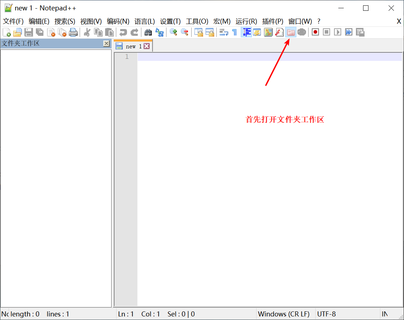Play back the recorded macro
The image size is (404, 320).
coord(338,32)
